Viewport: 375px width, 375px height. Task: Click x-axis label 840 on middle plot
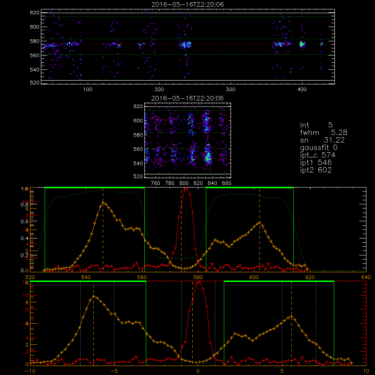pos(212,183)
